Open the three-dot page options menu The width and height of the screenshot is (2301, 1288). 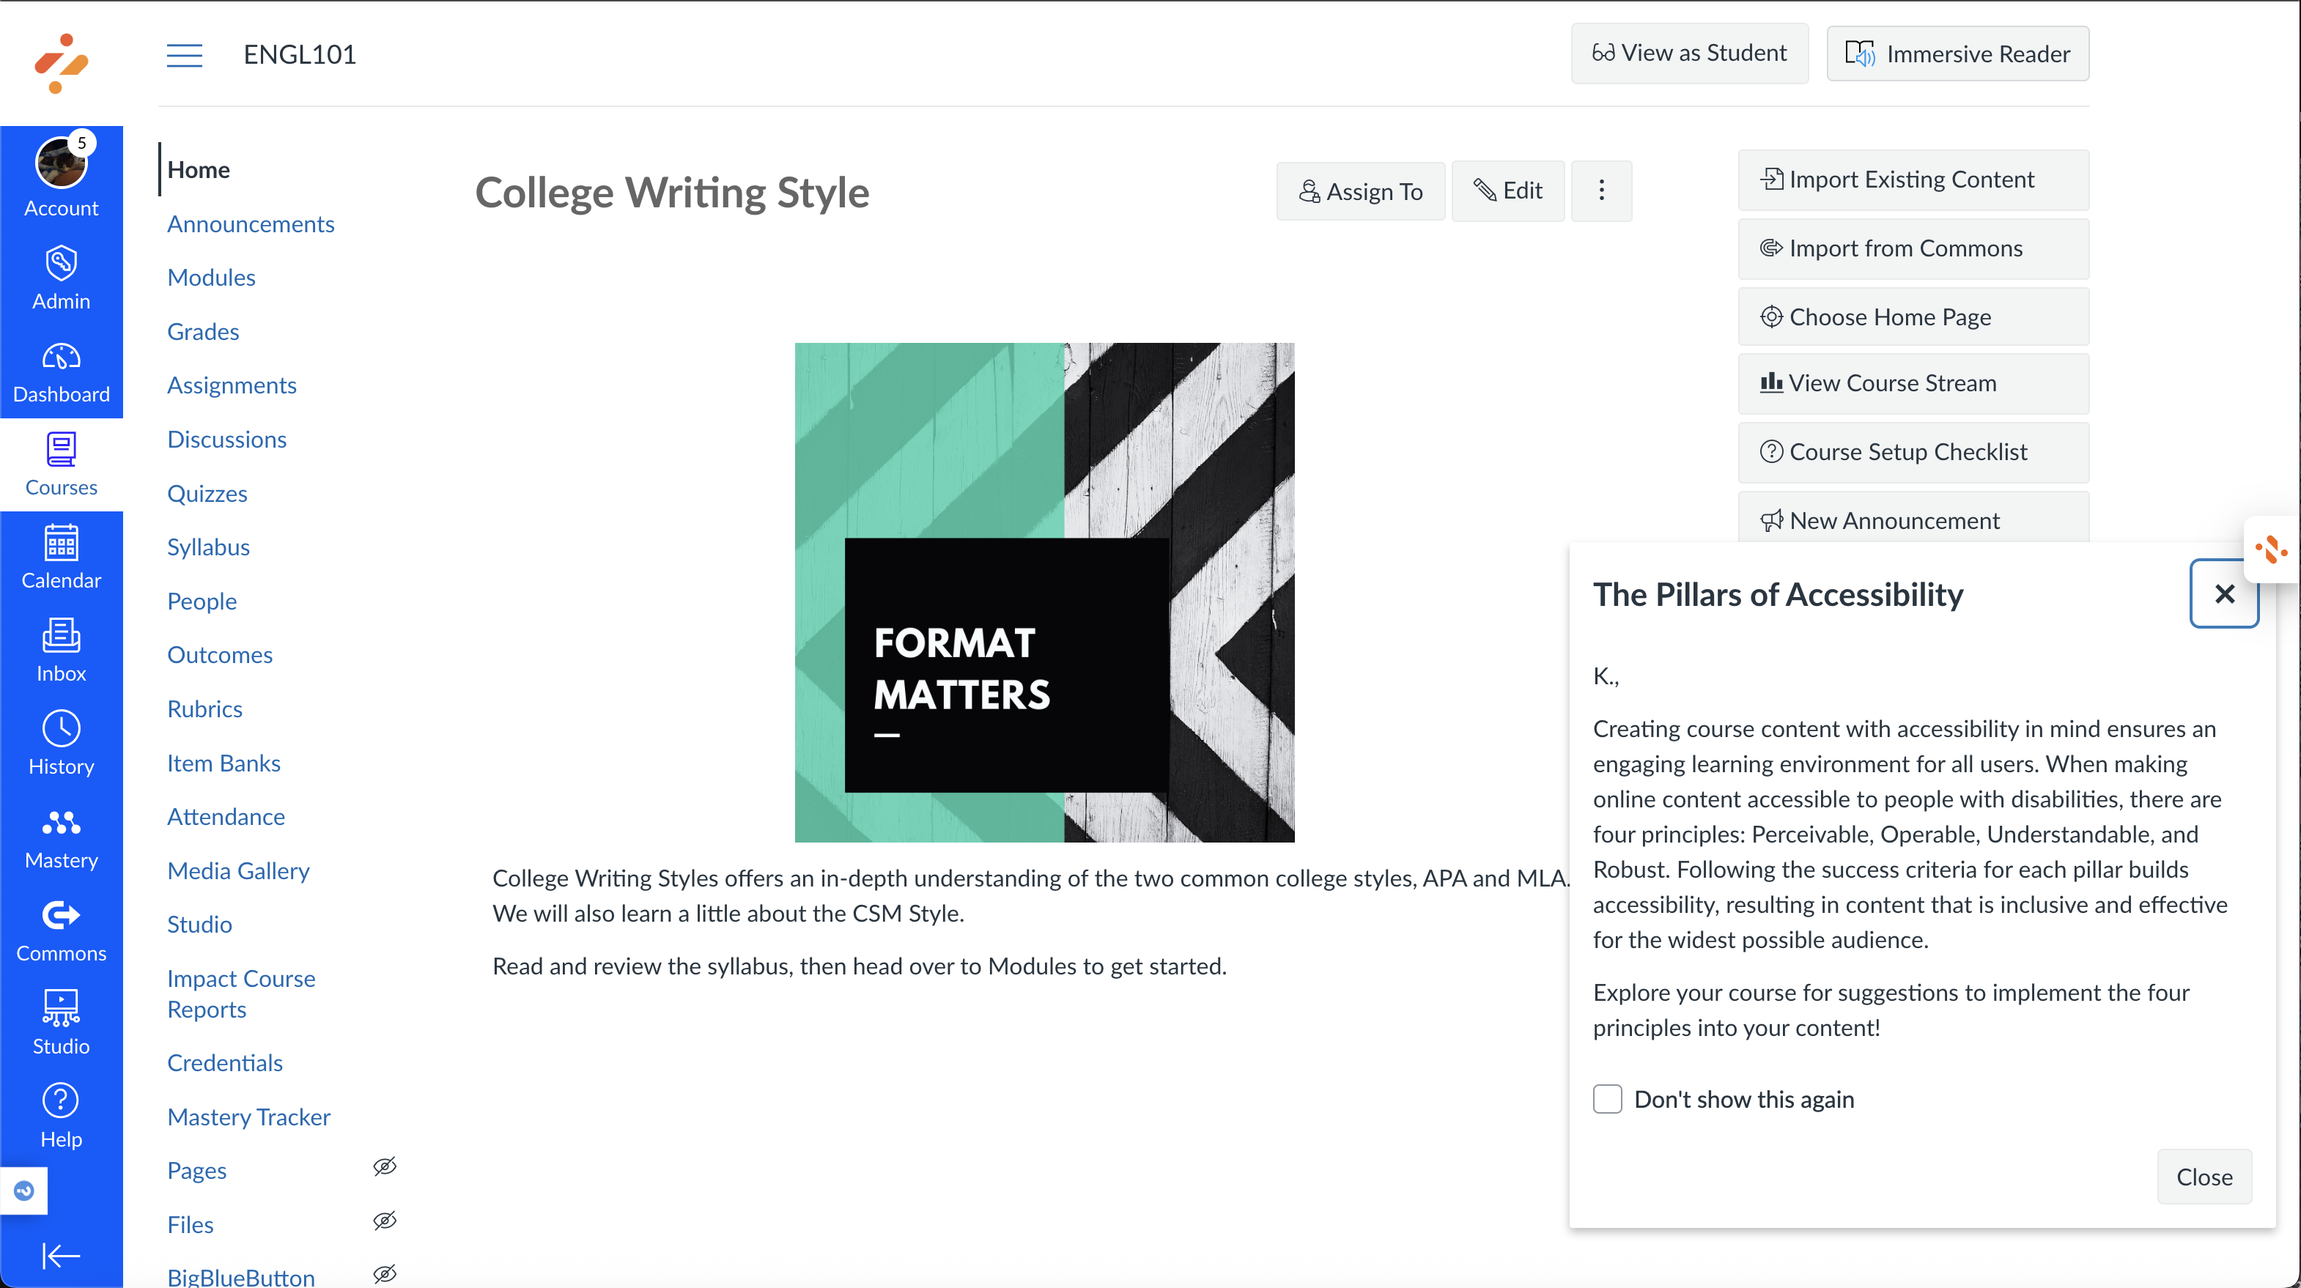click(1600, 190)
